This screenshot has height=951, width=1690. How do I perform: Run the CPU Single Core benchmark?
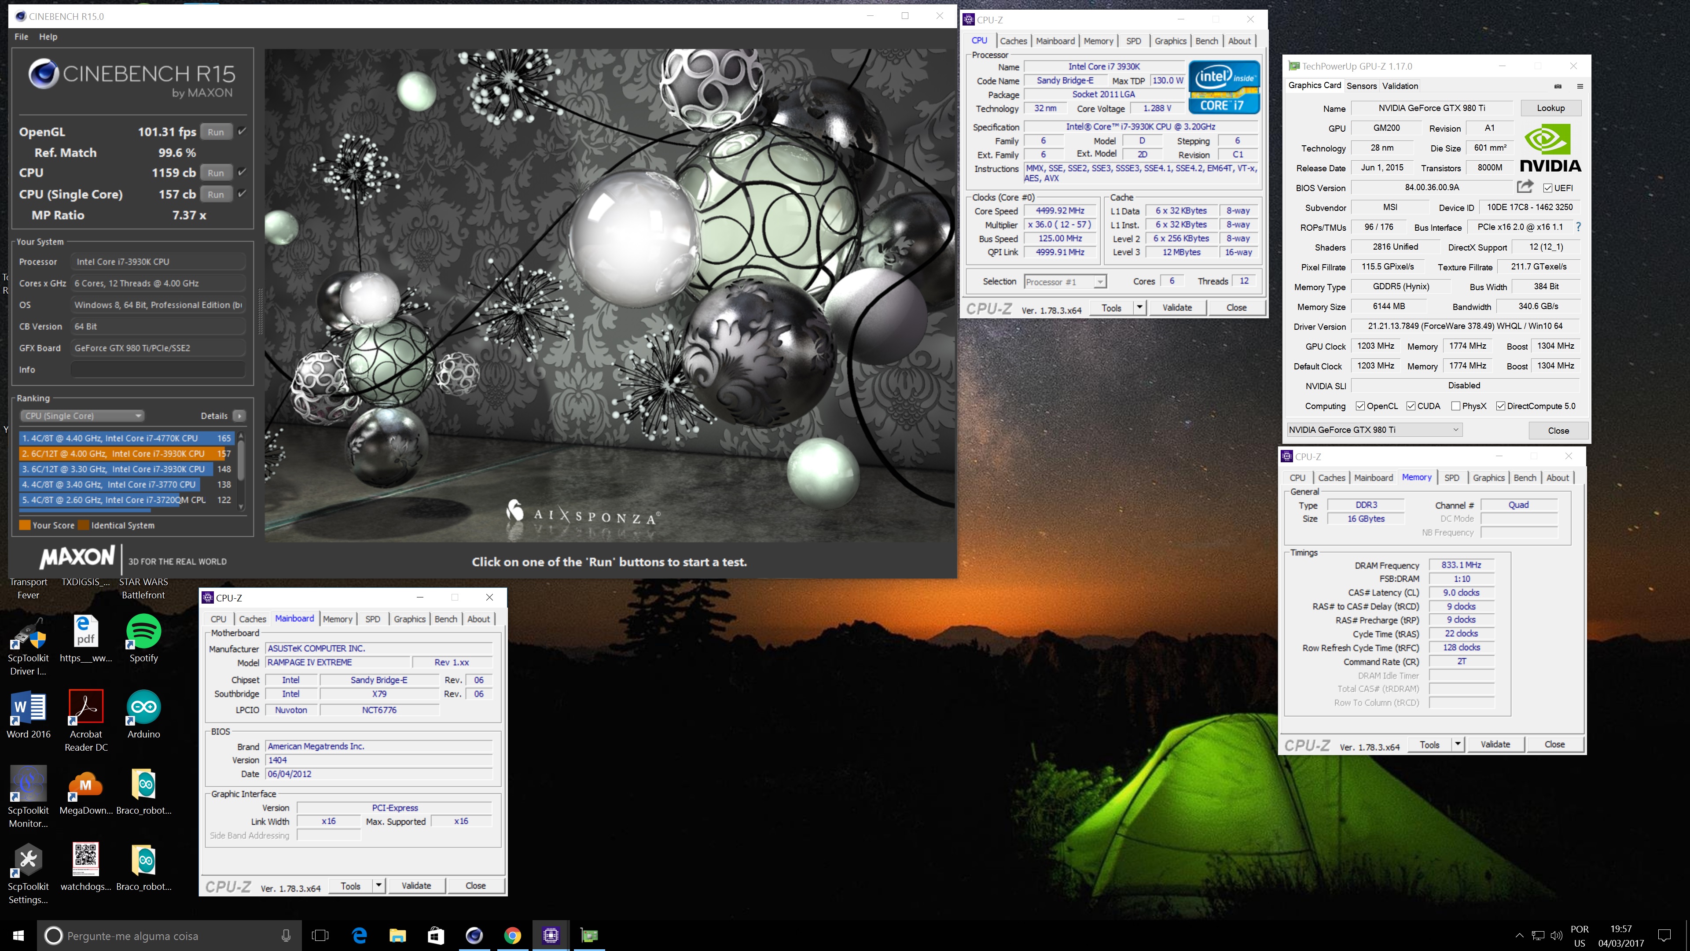point(216,194)
